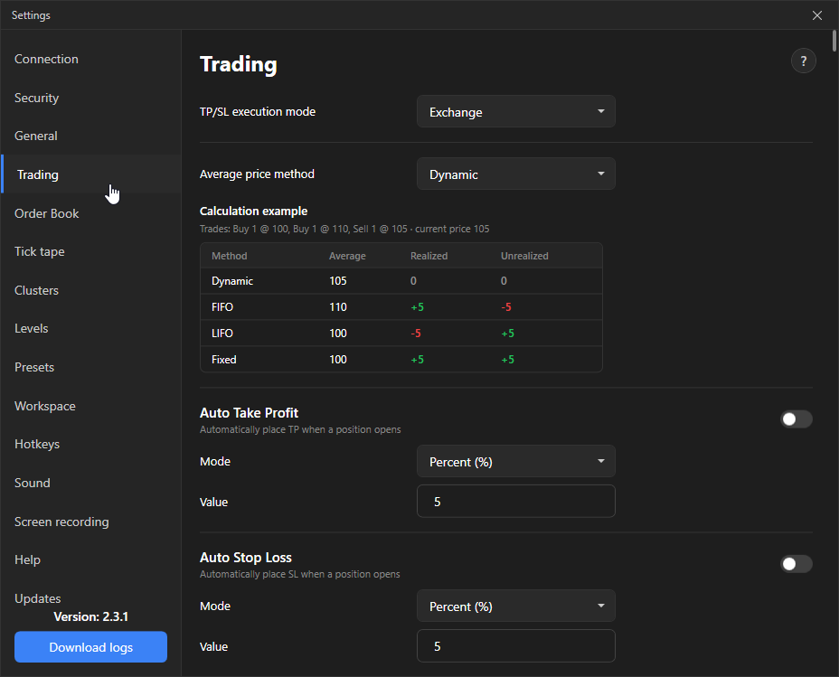Enable the Auto Take Profit toggle

(797, 419)
